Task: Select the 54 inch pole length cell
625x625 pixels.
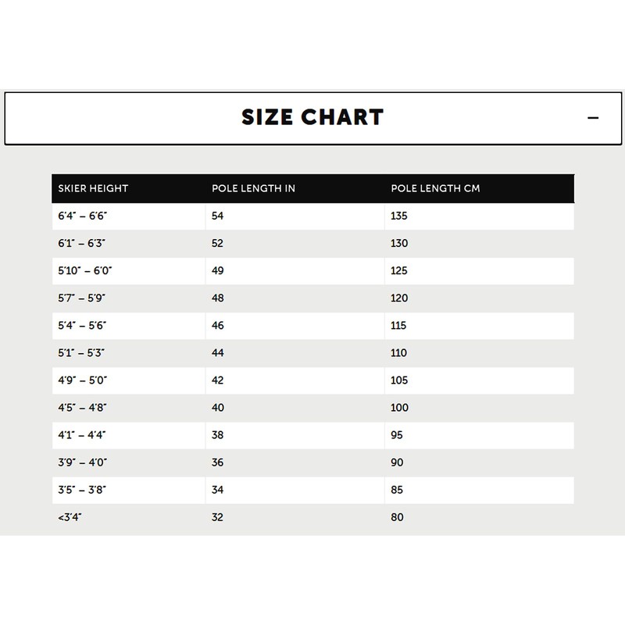Action: pyautogui.click(x=218, y=216)
